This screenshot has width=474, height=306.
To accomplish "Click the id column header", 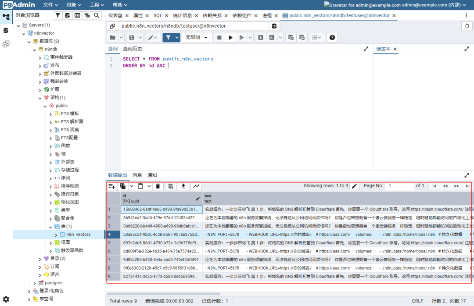I will [x=162, y=199].
